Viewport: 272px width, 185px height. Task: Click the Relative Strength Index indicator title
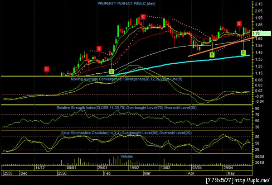[x=126, y=108]
